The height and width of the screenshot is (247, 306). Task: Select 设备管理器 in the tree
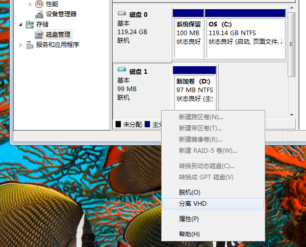pos(61,14)
